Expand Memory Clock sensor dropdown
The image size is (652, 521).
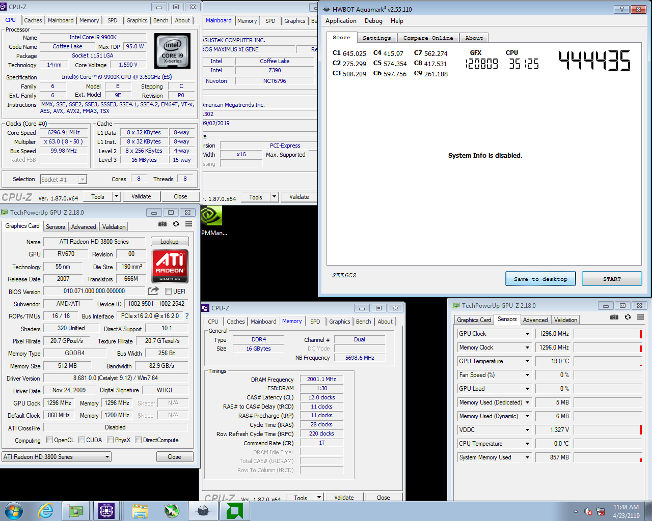527,348
